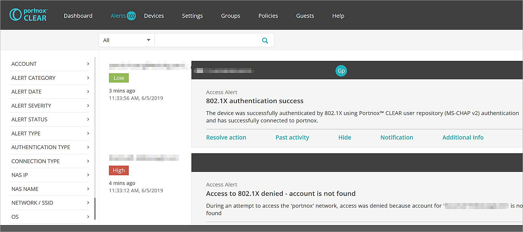523x232 pixels.
Task: Click the Resolve action link
Action: (x=226, y=137)
